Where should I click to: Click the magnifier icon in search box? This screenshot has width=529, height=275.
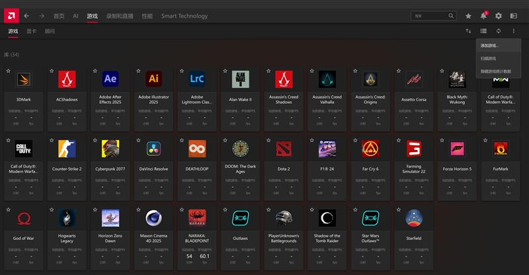tap(451, 16)
